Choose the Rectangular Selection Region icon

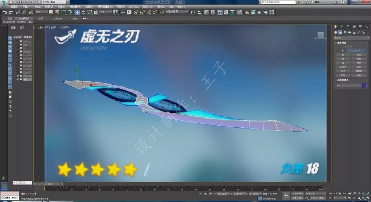coord(64,12)
